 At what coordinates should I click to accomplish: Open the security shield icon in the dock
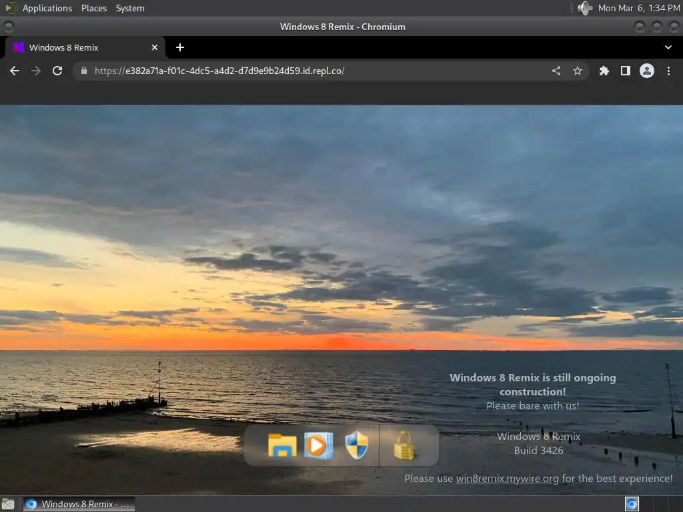pyautogui.click(x=357, y=445)
